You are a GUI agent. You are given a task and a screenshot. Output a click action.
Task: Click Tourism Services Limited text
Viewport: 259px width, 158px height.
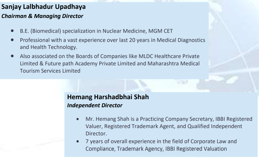click(50, 71)
